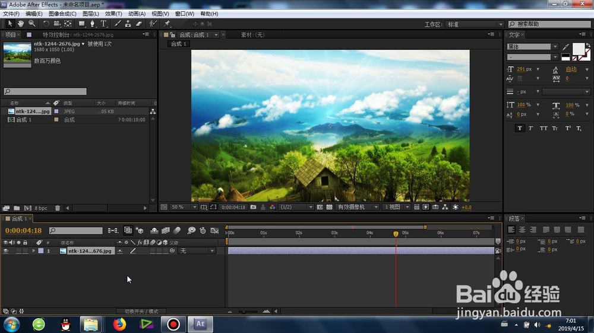Click the Draft 3D icon in timeline

click(x=140, y=230)
